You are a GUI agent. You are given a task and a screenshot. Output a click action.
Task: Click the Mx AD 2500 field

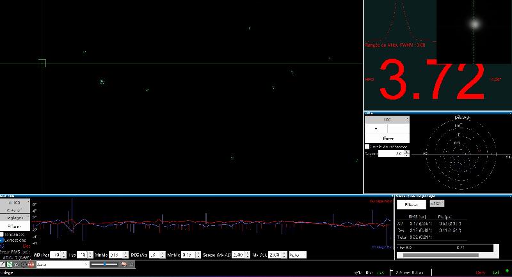pos(238,255)
